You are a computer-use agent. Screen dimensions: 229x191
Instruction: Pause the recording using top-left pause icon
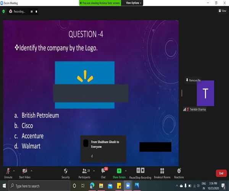32,11
